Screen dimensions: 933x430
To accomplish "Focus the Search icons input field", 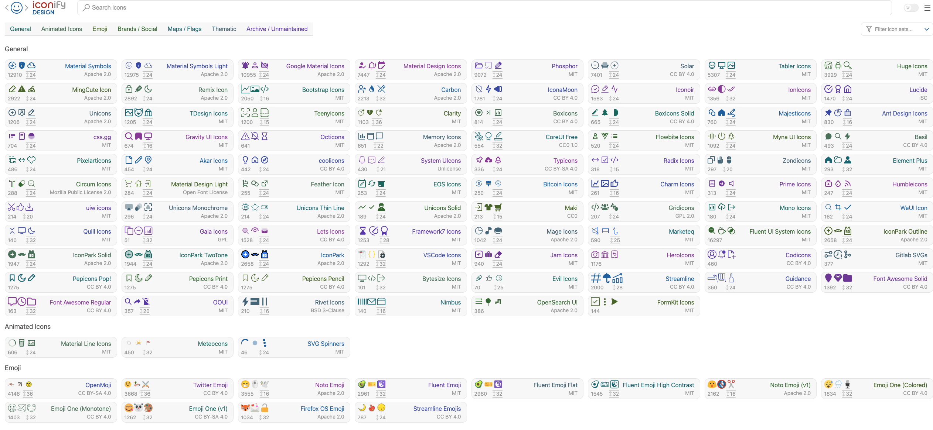I will coord(484,7).
